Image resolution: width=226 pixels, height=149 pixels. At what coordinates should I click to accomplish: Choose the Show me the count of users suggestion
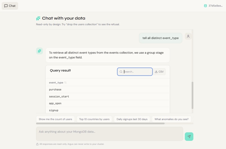[55, 119]
